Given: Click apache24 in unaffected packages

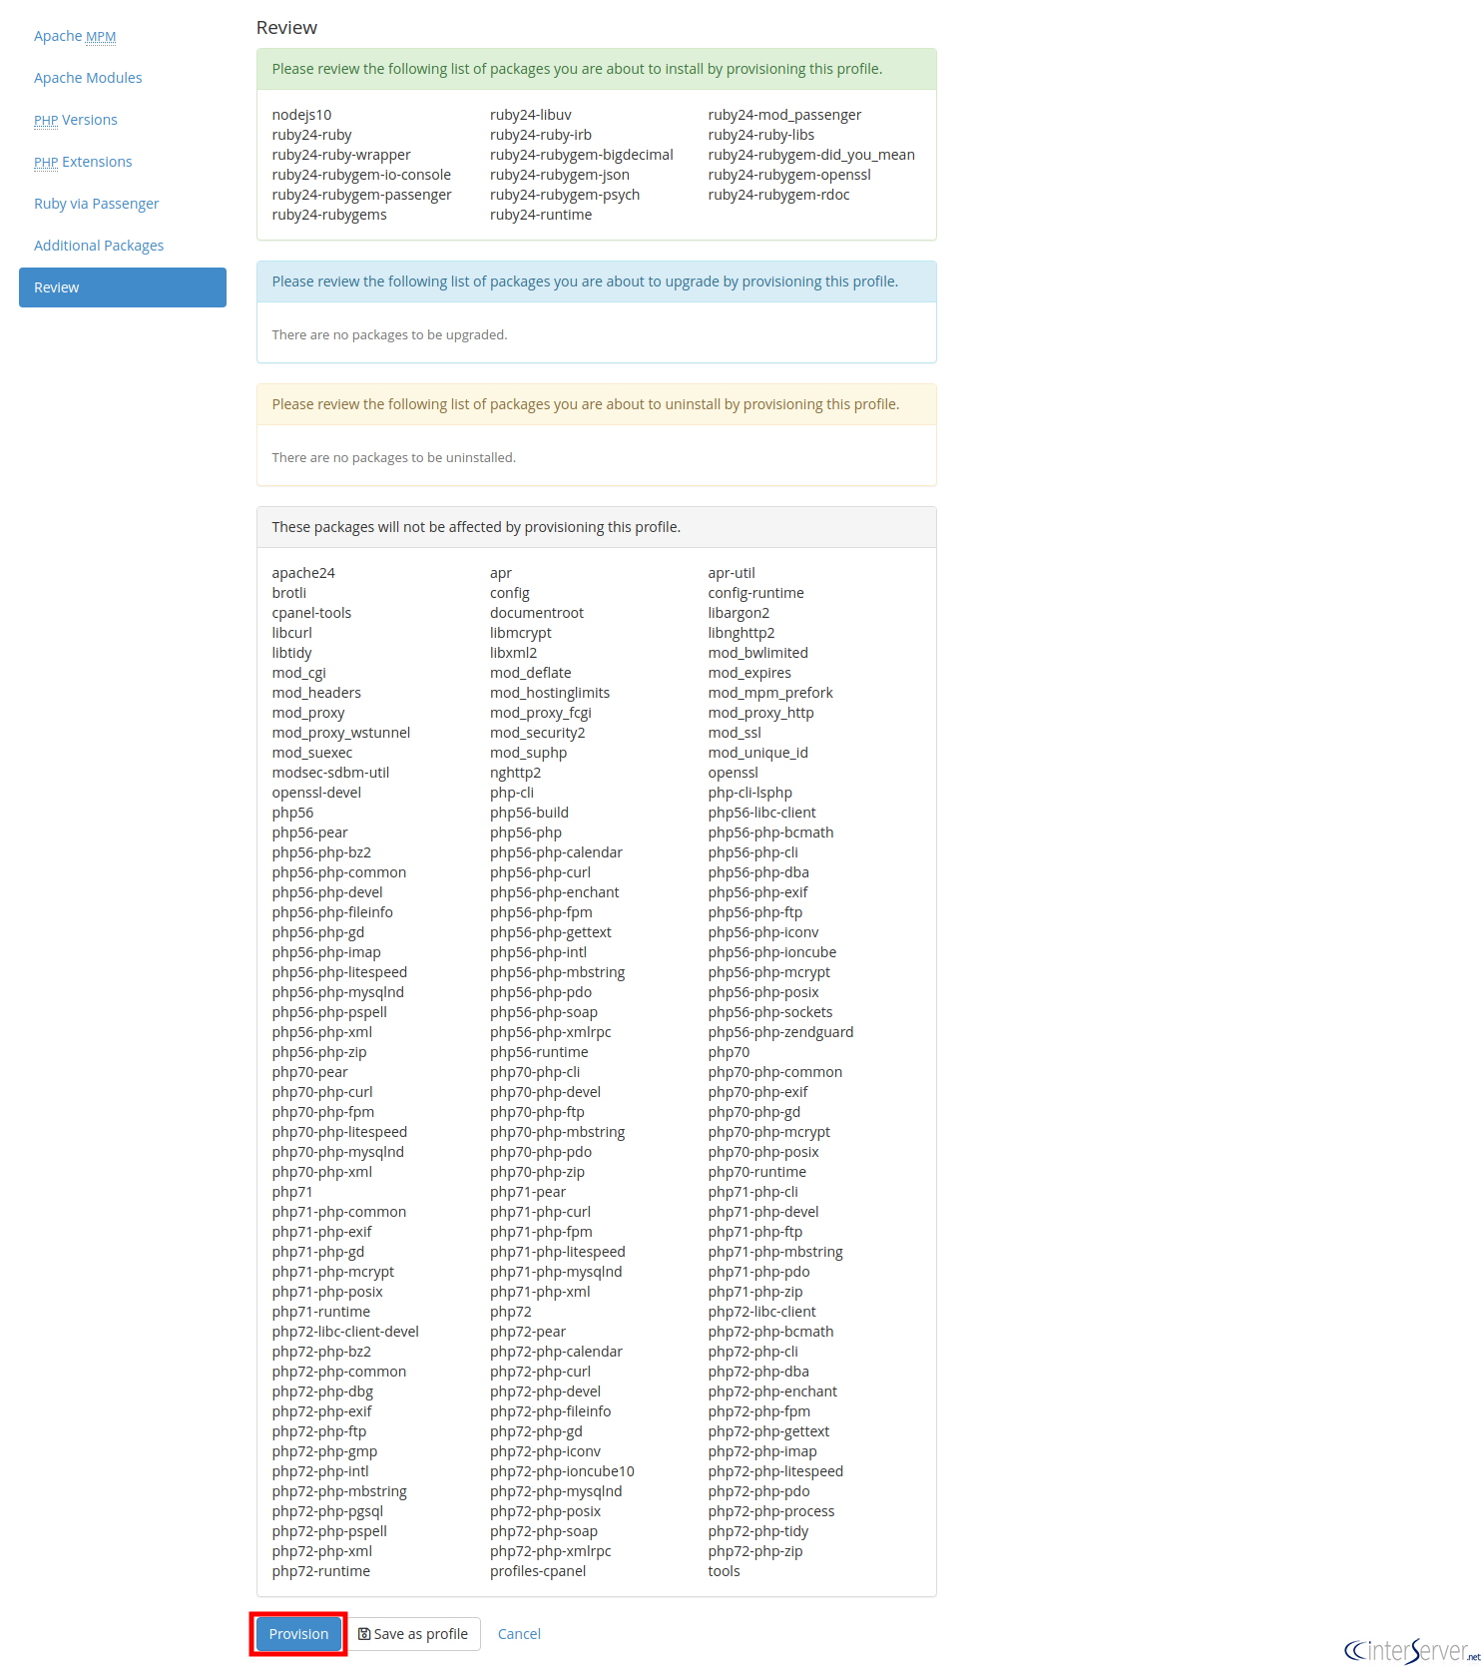Looking at the screenshot, I should click(303, 573).
